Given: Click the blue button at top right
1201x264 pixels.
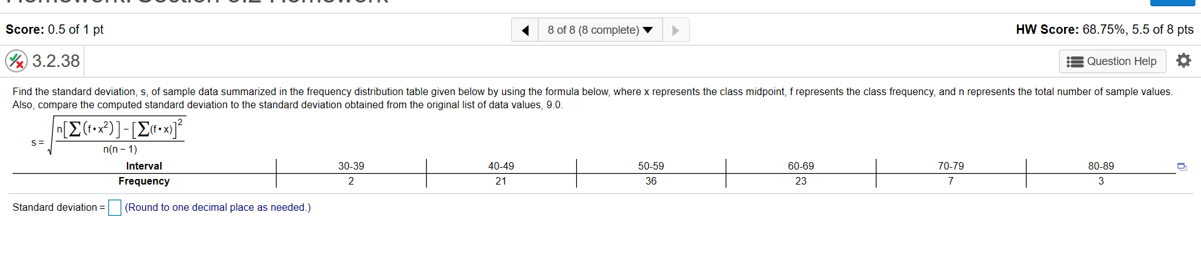Looking at the screenshot, I should [x=1173, y=3].
